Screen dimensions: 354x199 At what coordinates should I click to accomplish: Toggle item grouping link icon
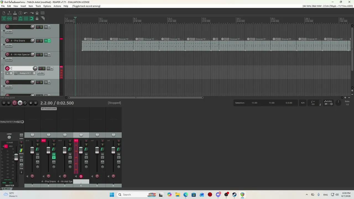point(9,19)
